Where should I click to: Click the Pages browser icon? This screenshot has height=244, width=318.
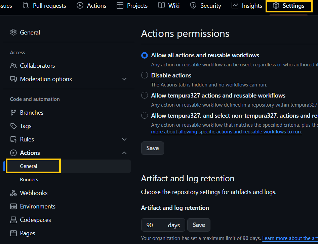tap(13, 233)
